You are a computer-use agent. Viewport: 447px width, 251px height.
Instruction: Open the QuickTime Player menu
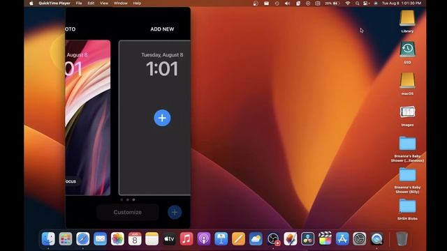54,3
